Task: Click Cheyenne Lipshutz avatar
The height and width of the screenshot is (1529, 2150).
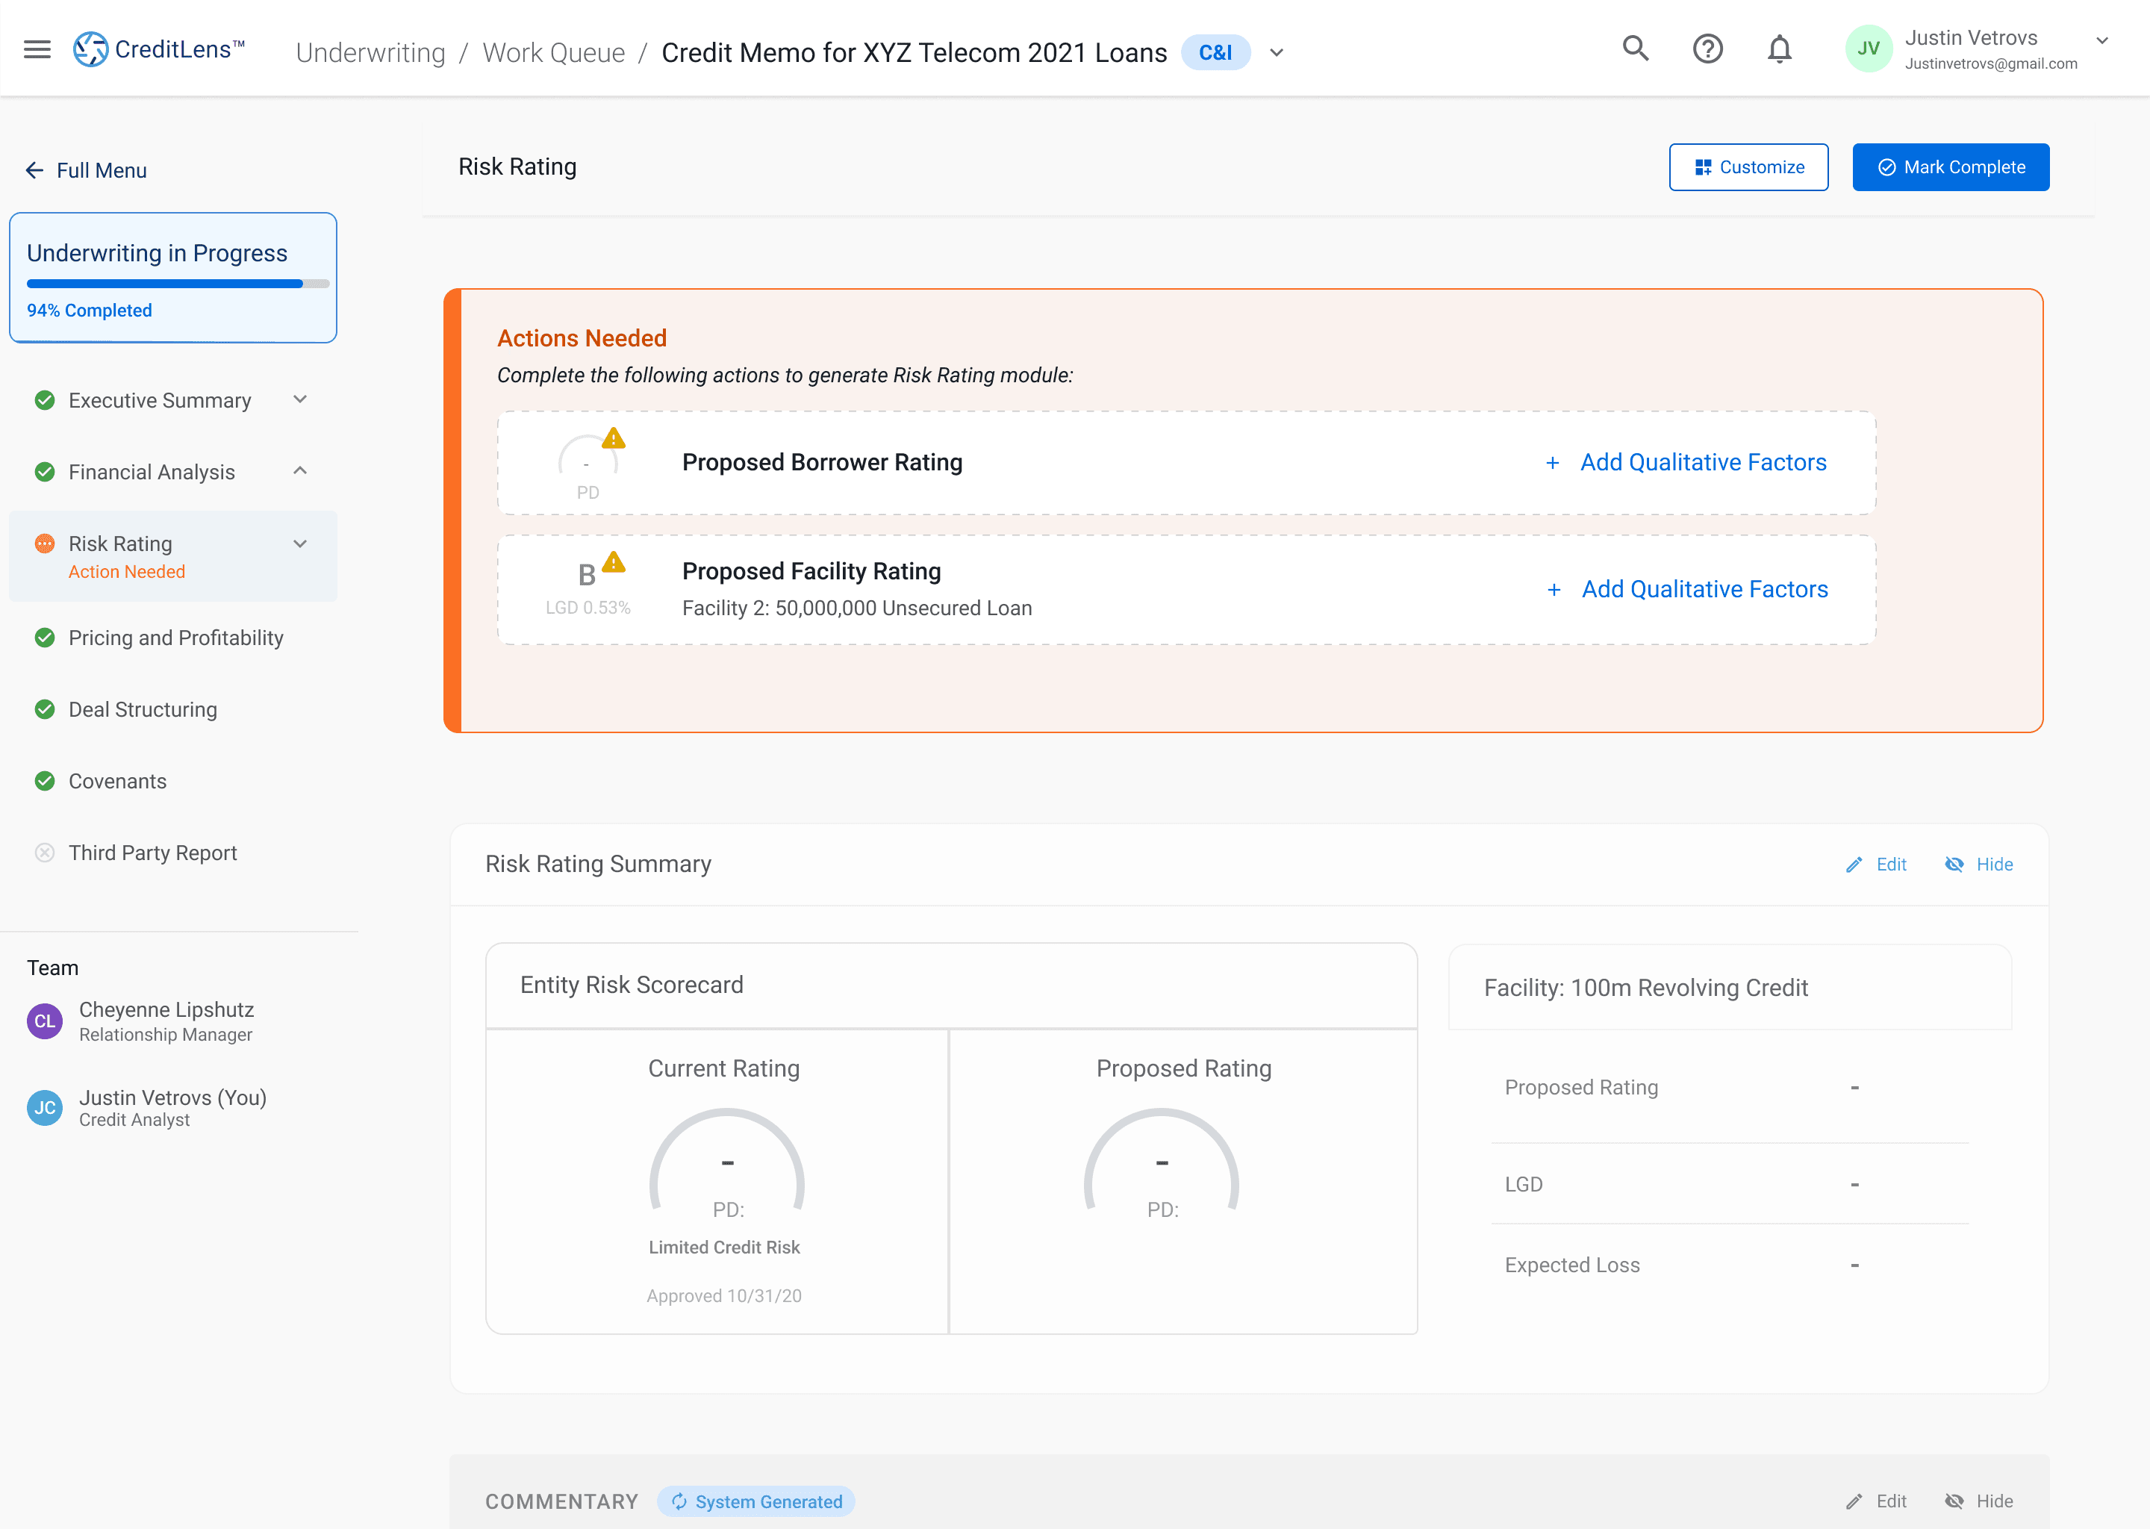Action: pyautogui.click(x=44, y=1021)
